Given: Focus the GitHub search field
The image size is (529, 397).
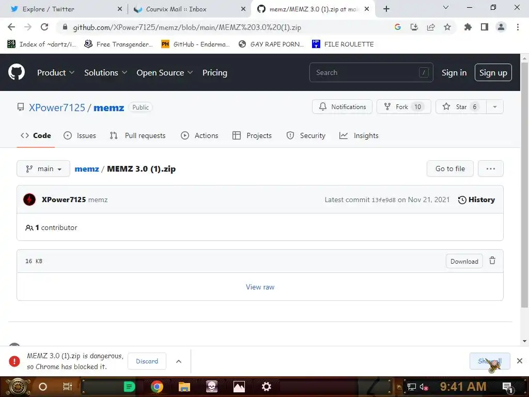Looking at the screenshot, I should 371,72.
